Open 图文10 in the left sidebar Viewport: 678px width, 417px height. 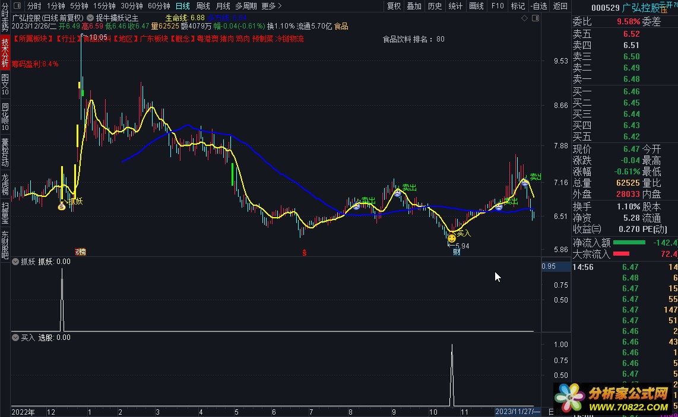point(5,85)
